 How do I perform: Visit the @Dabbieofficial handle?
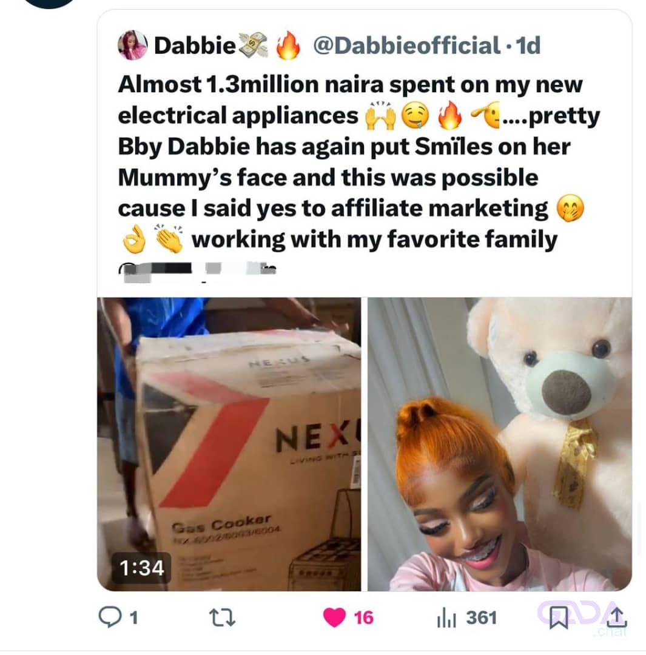(406, 45)
